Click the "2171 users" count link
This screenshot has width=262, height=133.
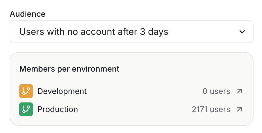point(211,109)
